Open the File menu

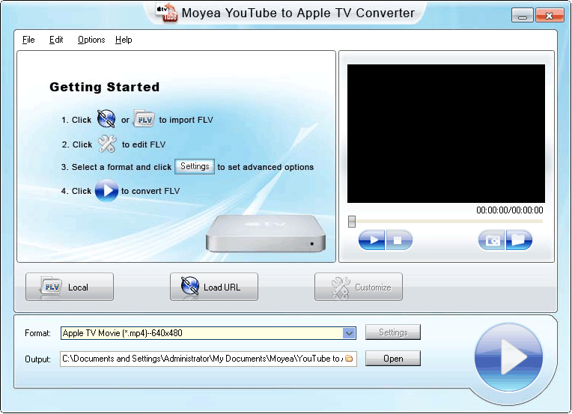click(28, 40)
